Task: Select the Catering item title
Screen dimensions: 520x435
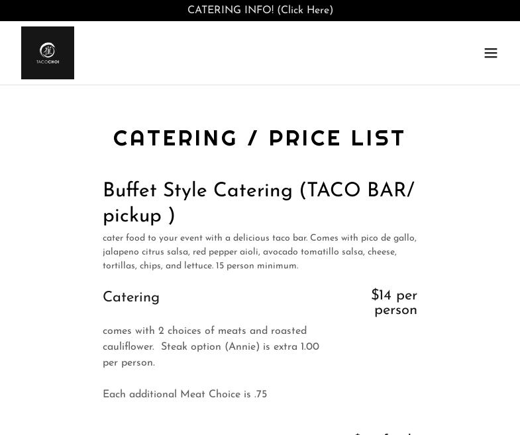Action: 131,297
